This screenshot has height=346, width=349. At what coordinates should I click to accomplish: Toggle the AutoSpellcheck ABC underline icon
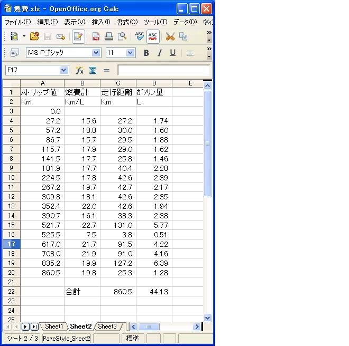click(153, 36)
